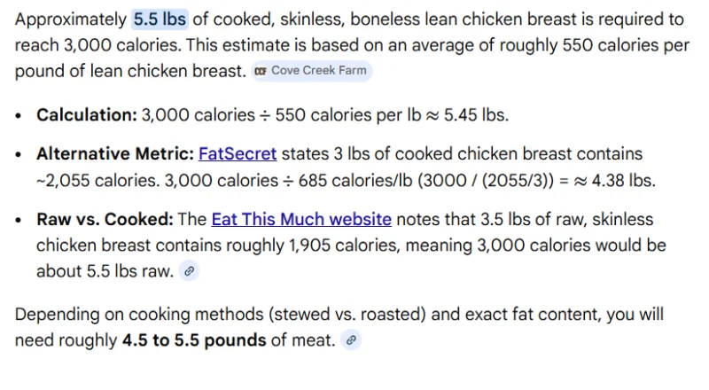Click the bold "Raw vs. Cooked:" label
This screenshot has width=709, height=390.
105,220
